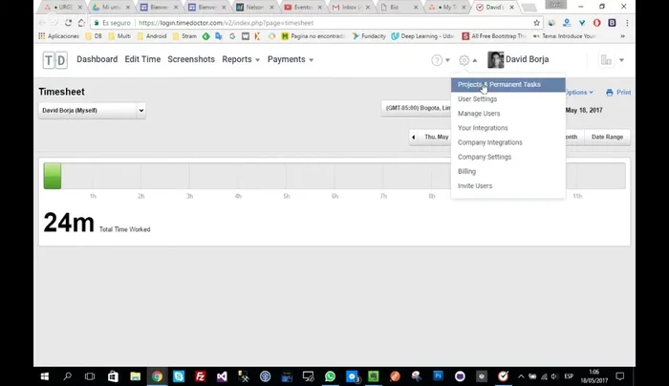669x386 pixels.
Task: Go to Dashboard
Action: tap(97, 59)
